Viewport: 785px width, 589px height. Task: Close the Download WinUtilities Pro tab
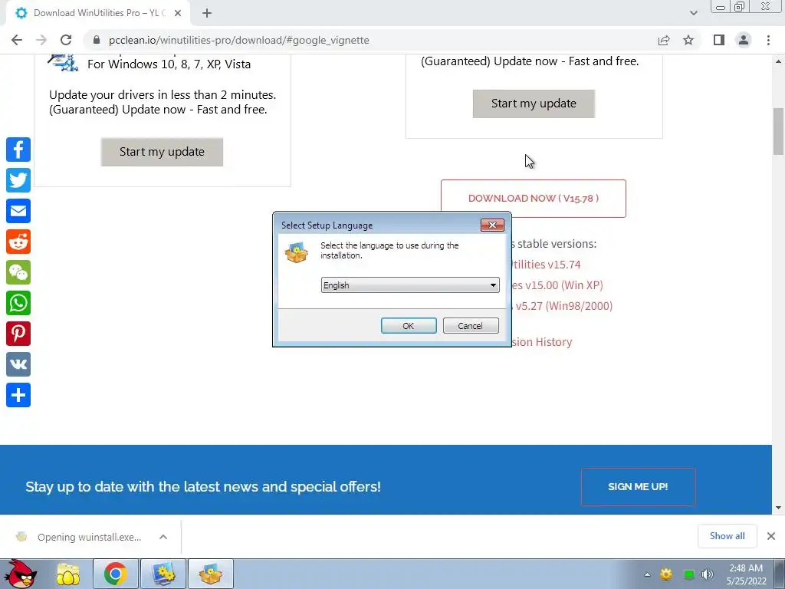[x=178, y=13]
